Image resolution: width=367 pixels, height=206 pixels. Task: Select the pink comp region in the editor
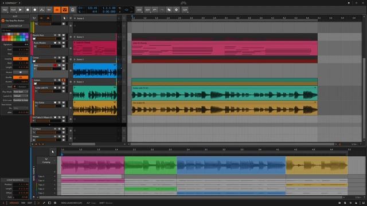pos(93,165)
